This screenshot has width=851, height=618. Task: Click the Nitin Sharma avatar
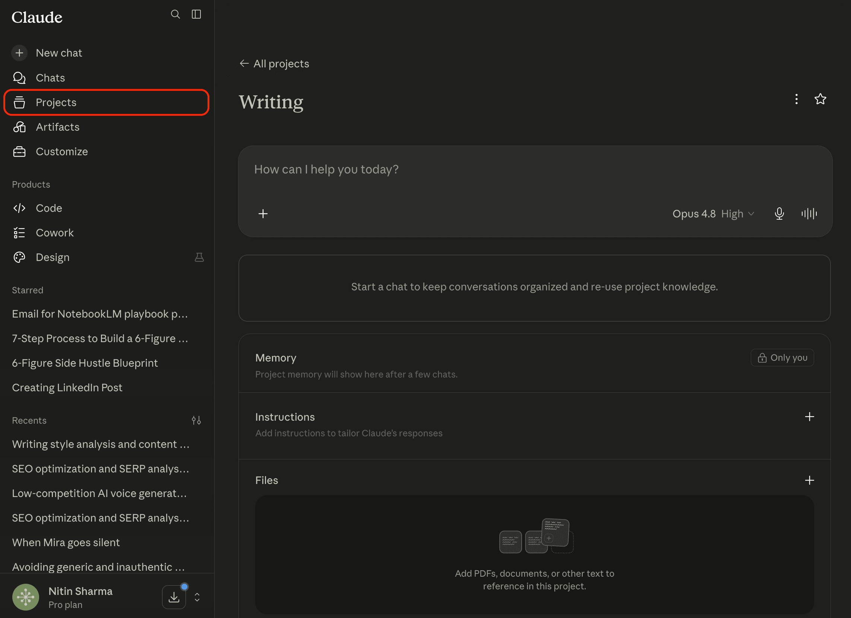click(x=25, y=597)
